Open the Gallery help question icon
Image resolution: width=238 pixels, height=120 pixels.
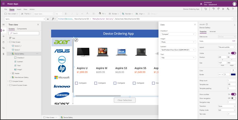coord(207,24)
